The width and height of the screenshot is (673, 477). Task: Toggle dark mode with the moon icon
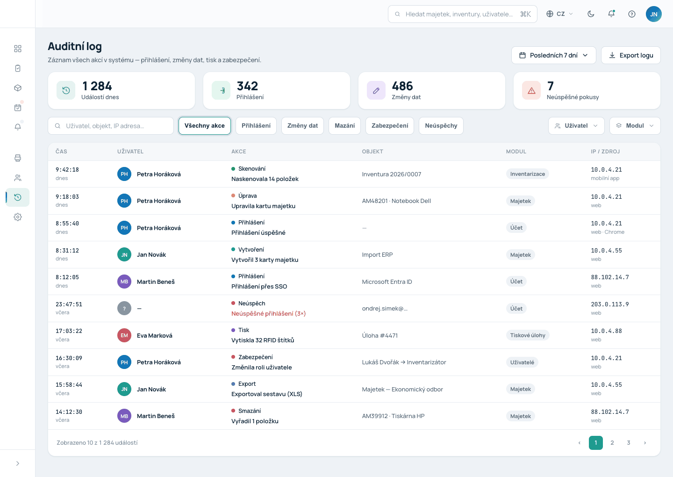click(x=591, y=14)
